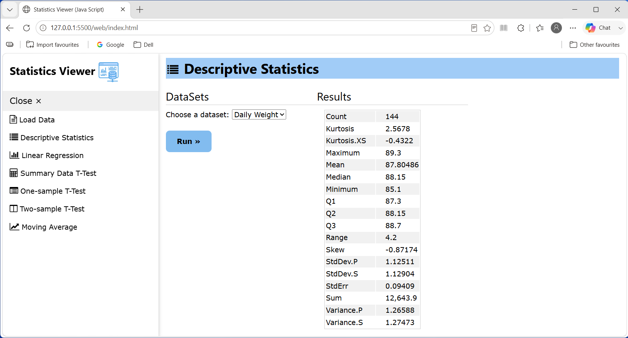Click the Skew value -0.87174

[401, 250]
